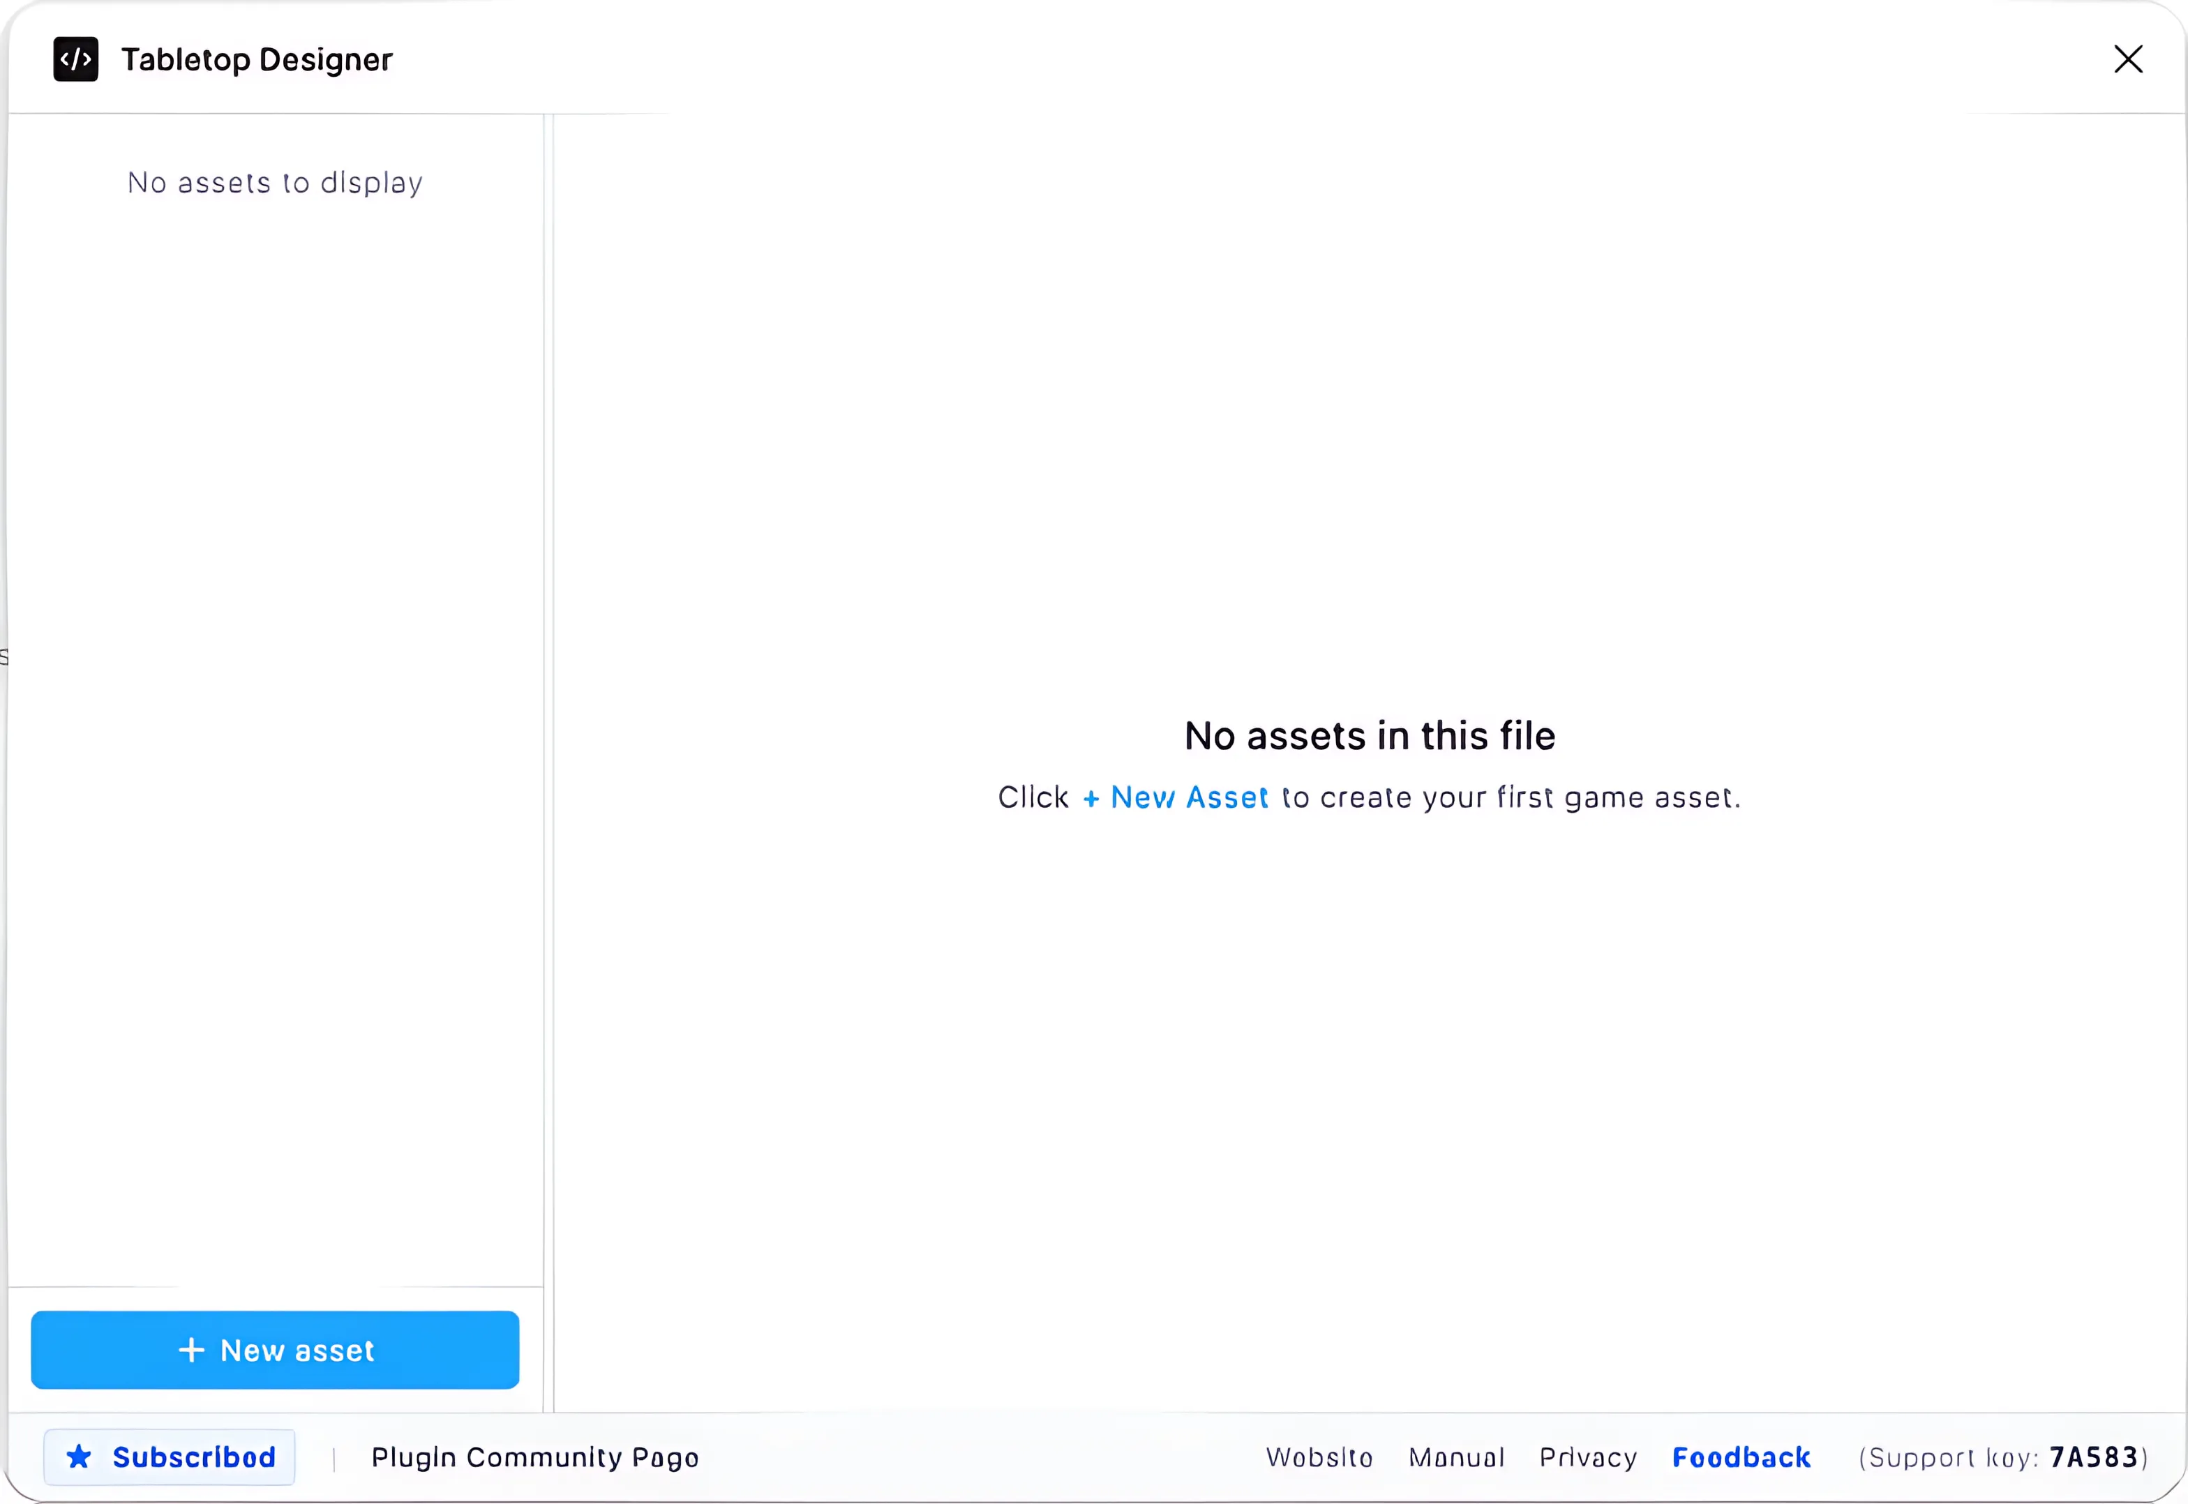
Task: Click the 'No assets to display' text
Action: pos(275,183)
